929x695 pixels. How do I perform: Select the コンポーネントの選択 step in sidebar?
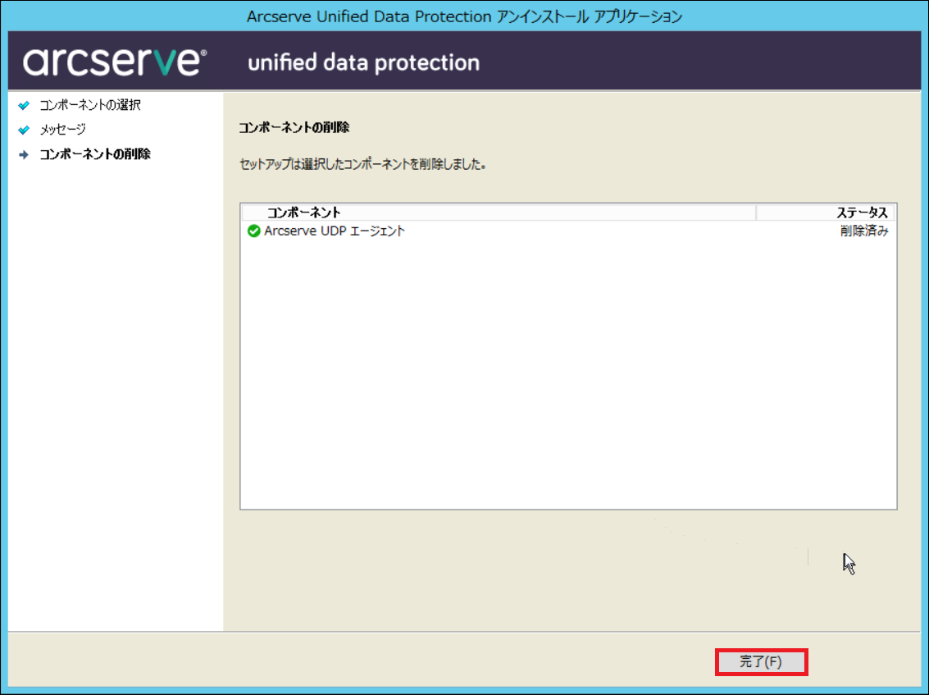click(90, 105)
